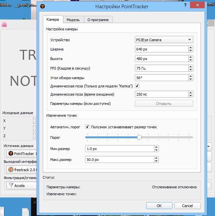Click the 250 мс wait time field
215x216 pixels.
coord(162,94)
